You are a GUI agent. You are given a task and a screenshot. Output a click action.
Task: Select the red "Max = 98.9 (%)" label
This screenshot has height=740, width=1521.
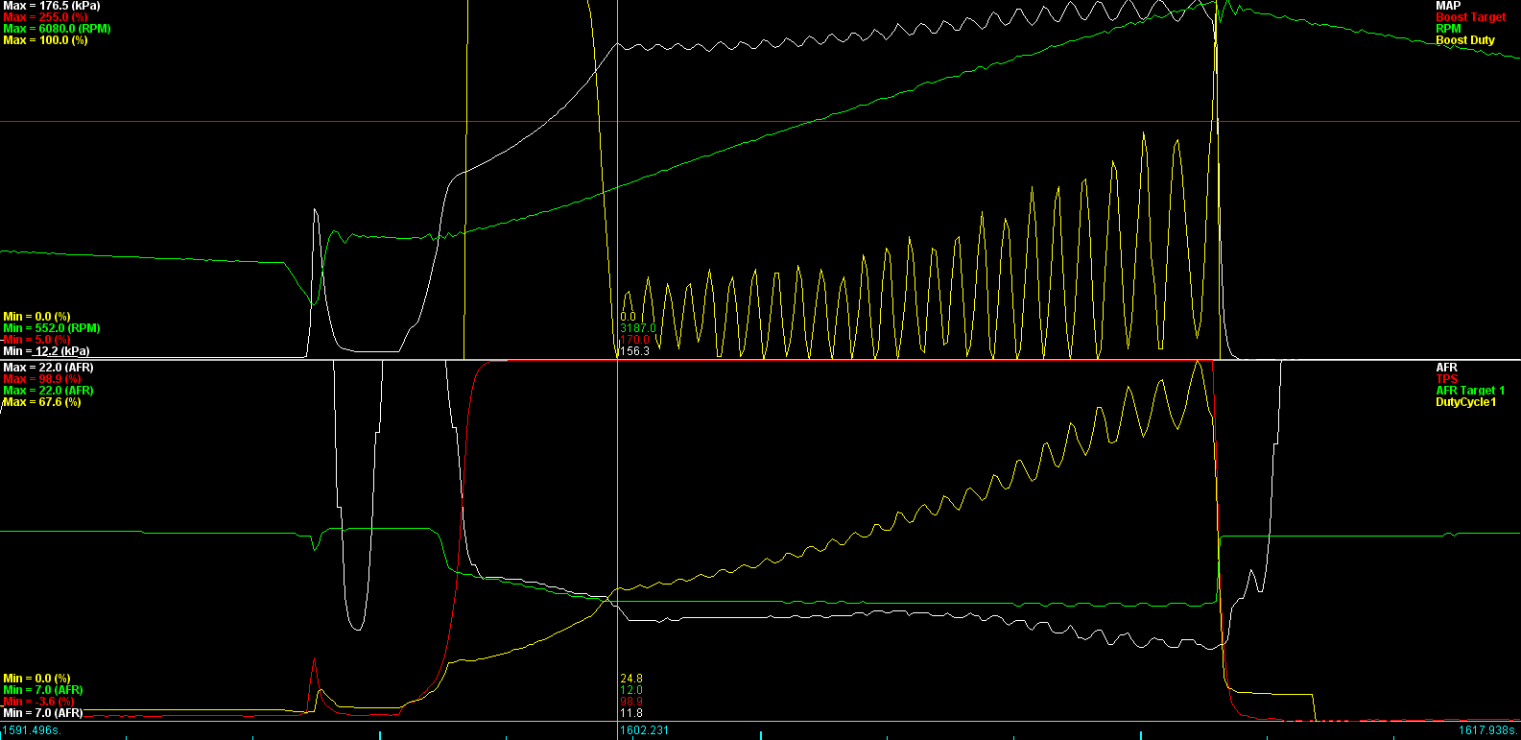coord(42,379)
